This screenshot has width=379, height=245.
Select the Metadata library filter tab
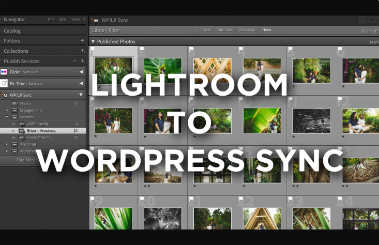(x=247, y=29)
